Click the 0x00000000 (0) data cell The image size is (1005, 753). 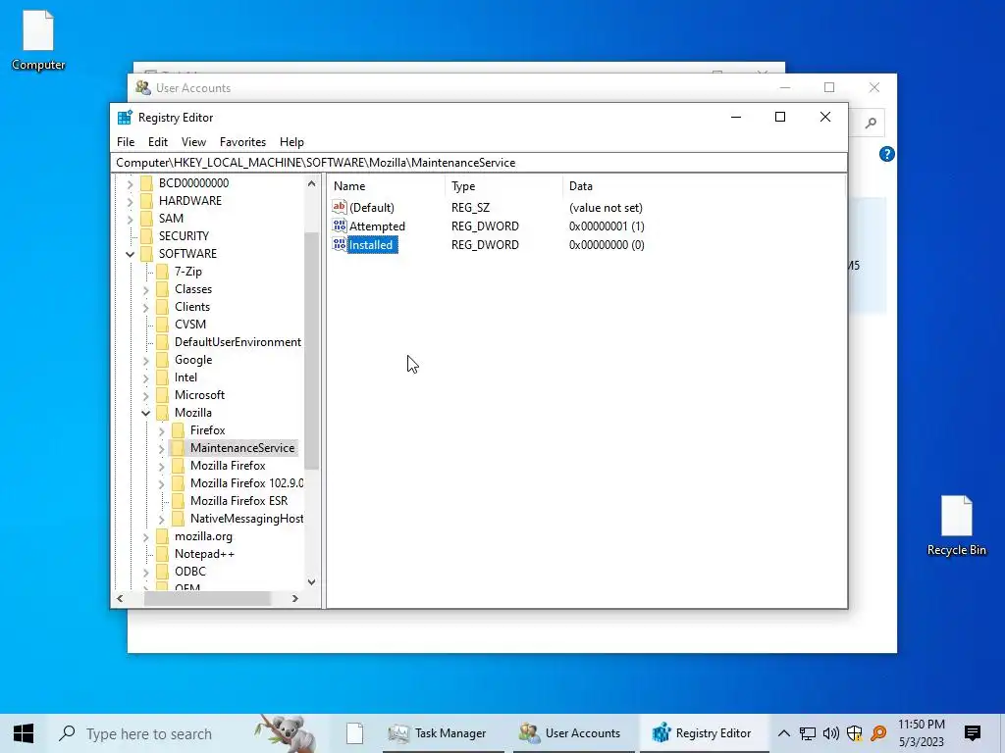click(607, 244)
